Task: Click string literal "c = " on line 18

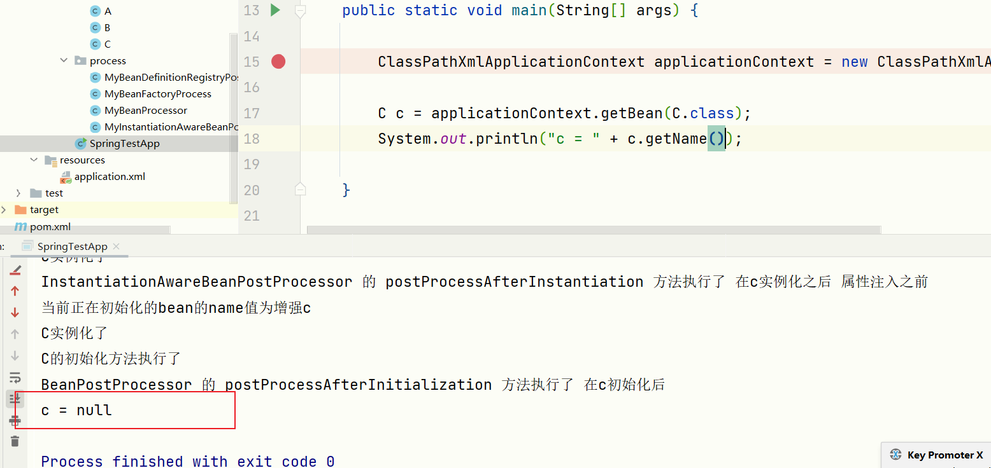Action: tap(574, 139)
